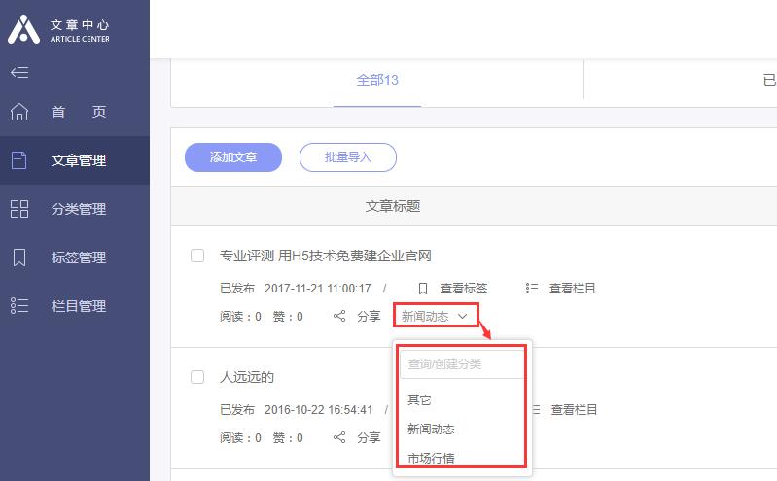Click the 栏目管理 list icon
This screenshot has height=481, width=777.
pos(19,306)
